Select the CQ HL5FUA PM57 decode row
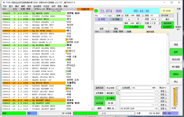This screenshot has height=117, width=184. 34,45
